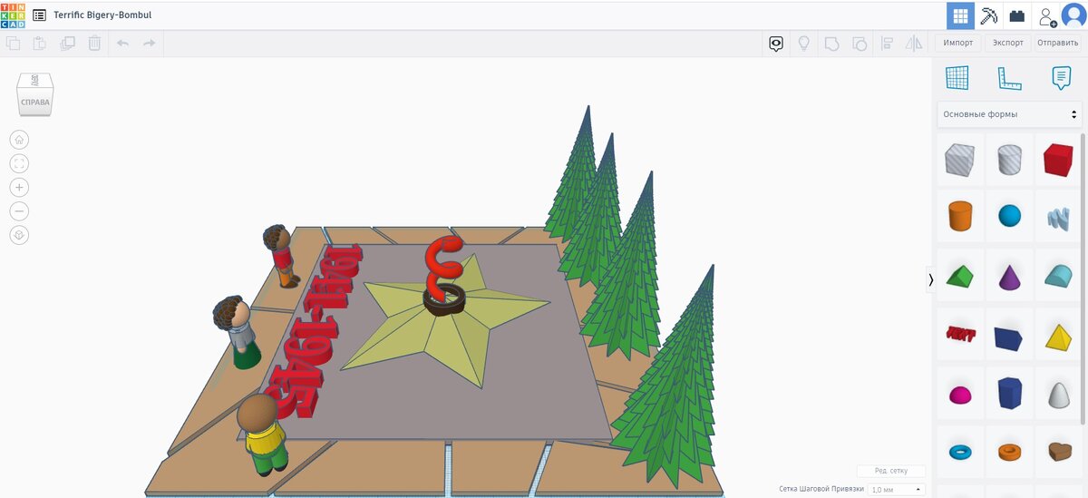Click the Duplicate and repeat icon

tap(67, 43)
